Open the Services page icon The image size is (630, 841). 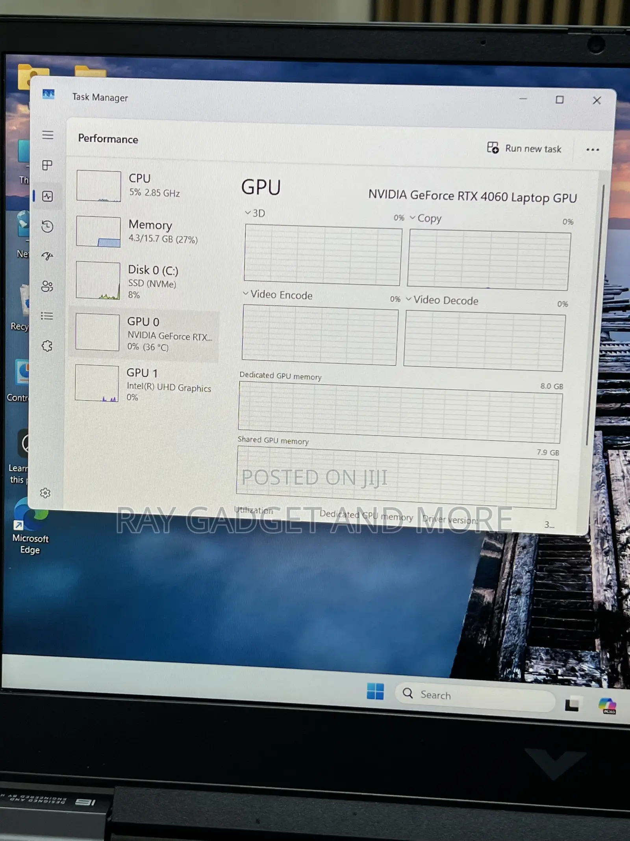pyautogui.click(x=47, y=346)
